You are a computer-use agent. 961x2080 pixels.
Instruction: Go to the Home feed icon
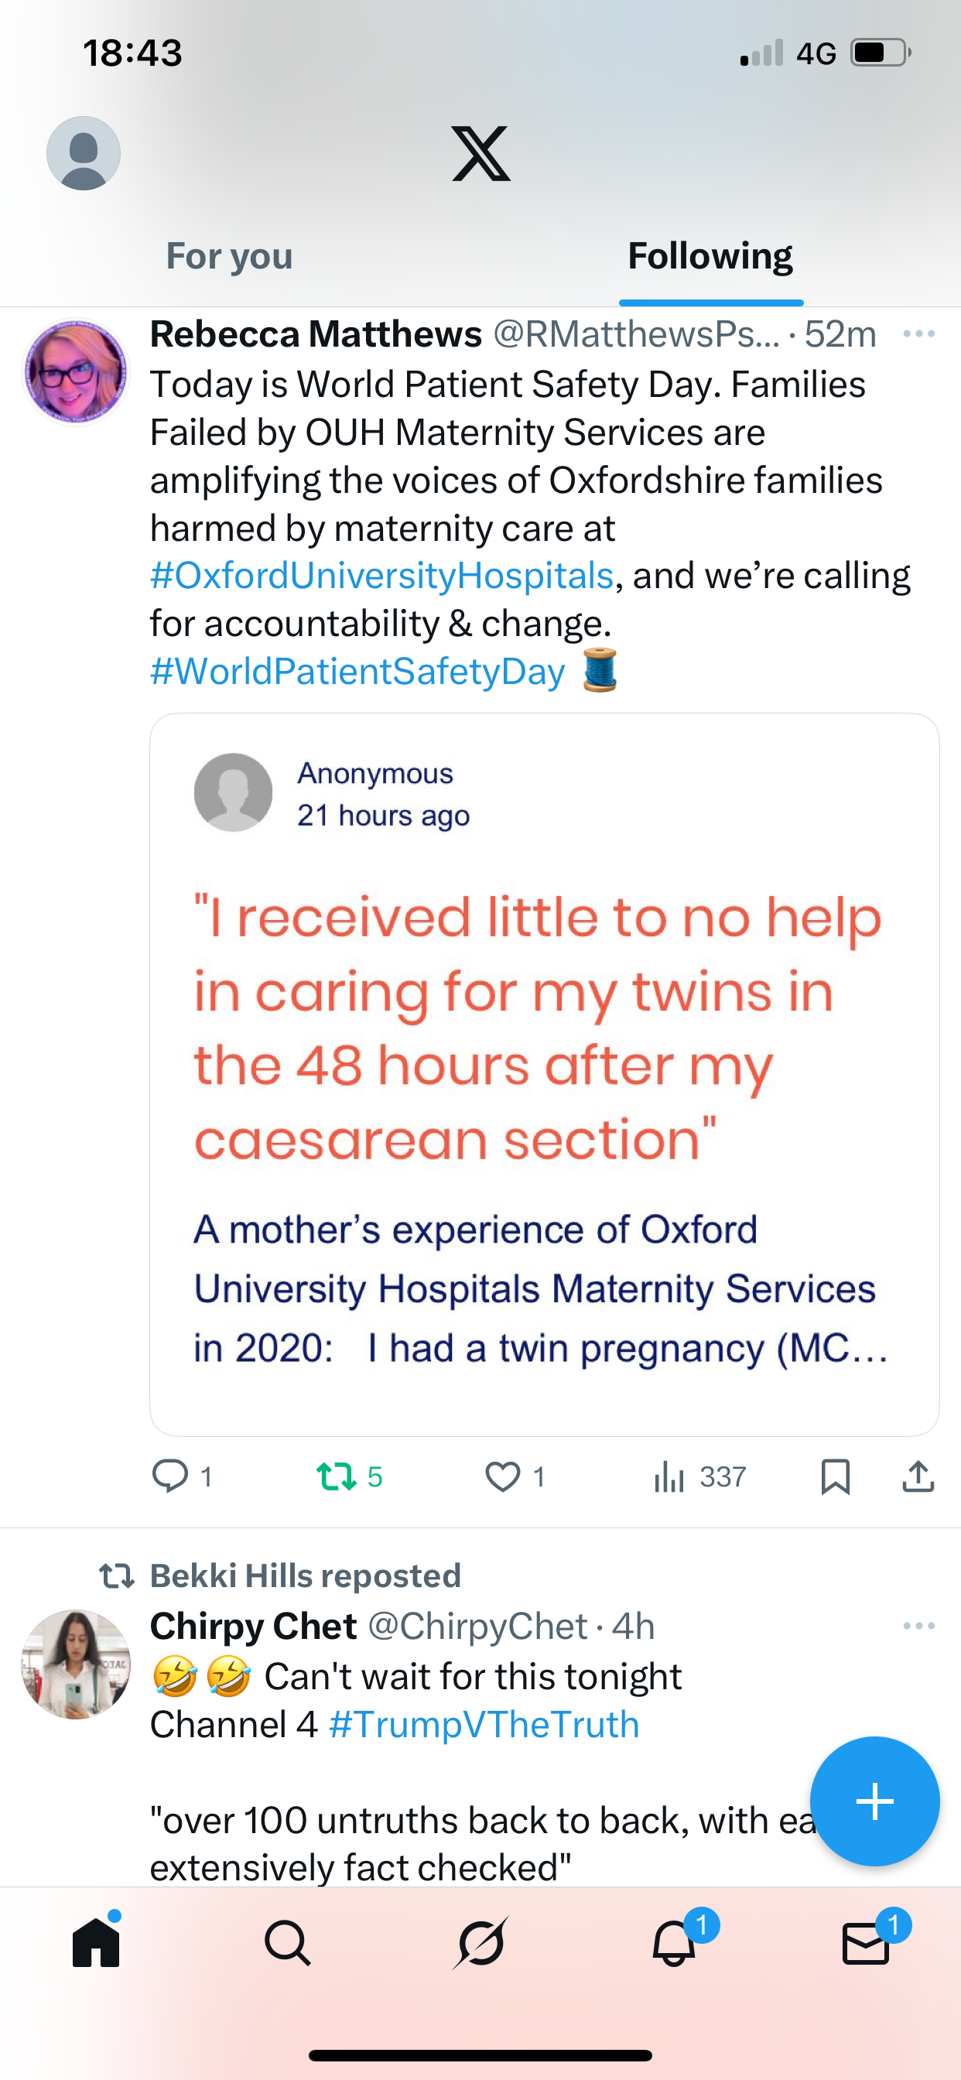96,1943
